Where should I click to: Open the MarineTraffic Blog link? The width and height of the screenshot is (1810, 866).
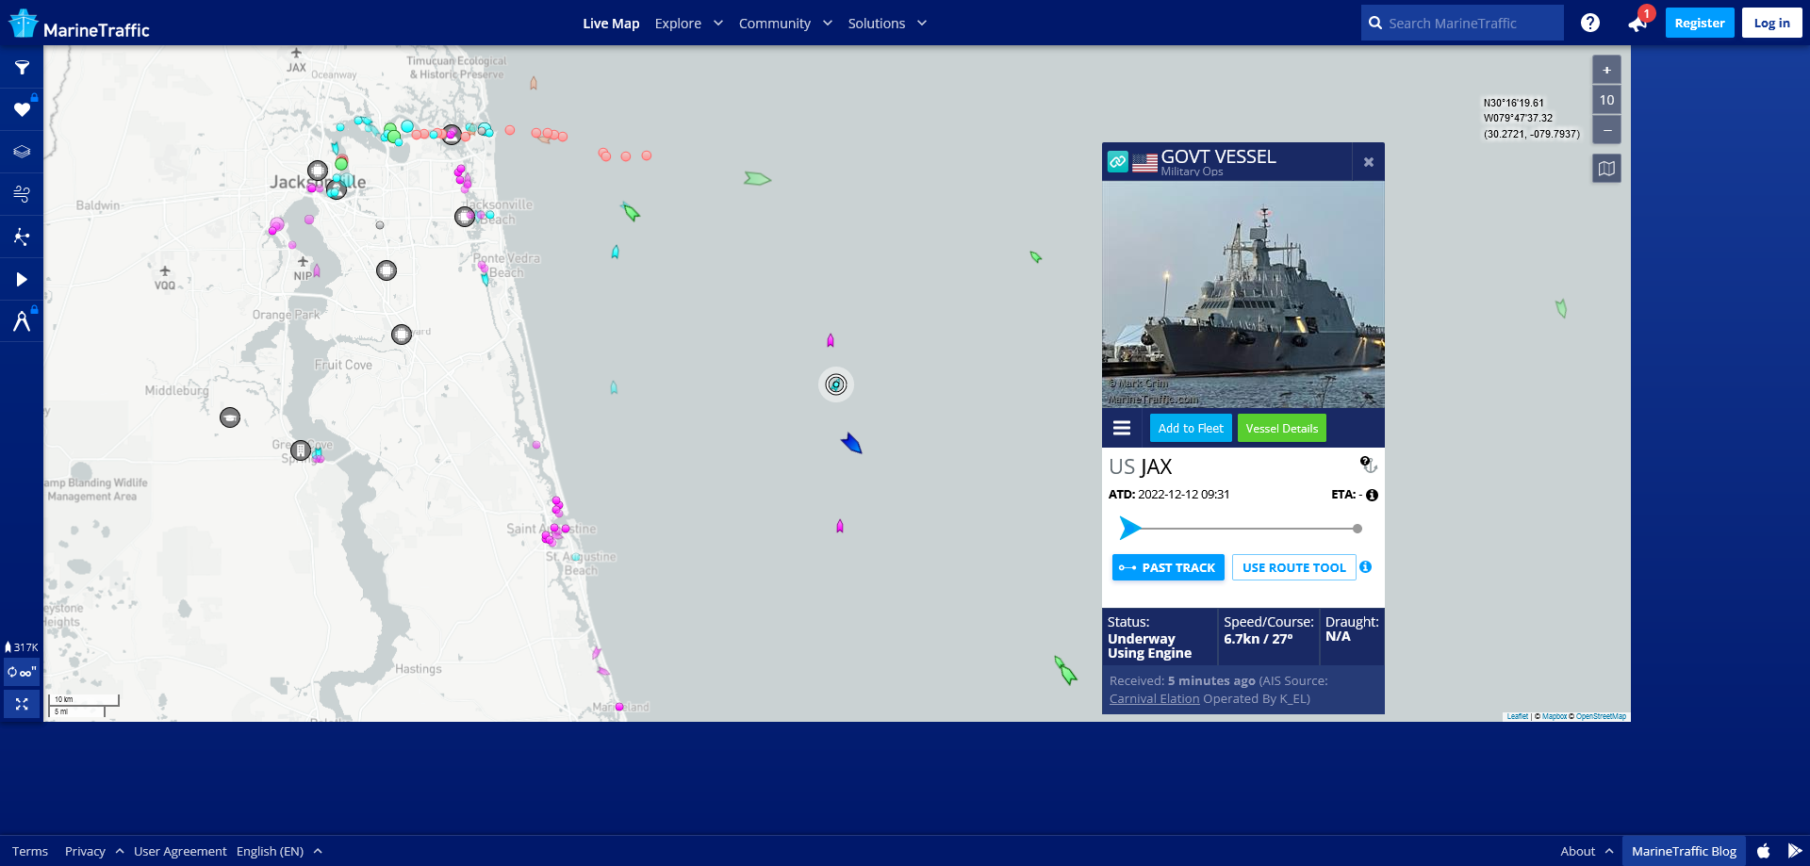[1684, 851]
